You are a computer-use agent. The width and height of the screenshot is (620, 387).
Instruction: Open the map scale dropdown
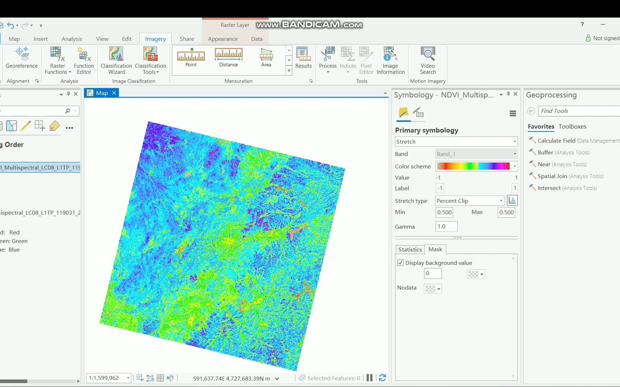(128, 378)
